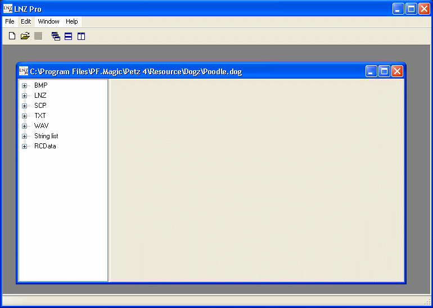Maximize the LNZ Pro main window

click(411, 9)
